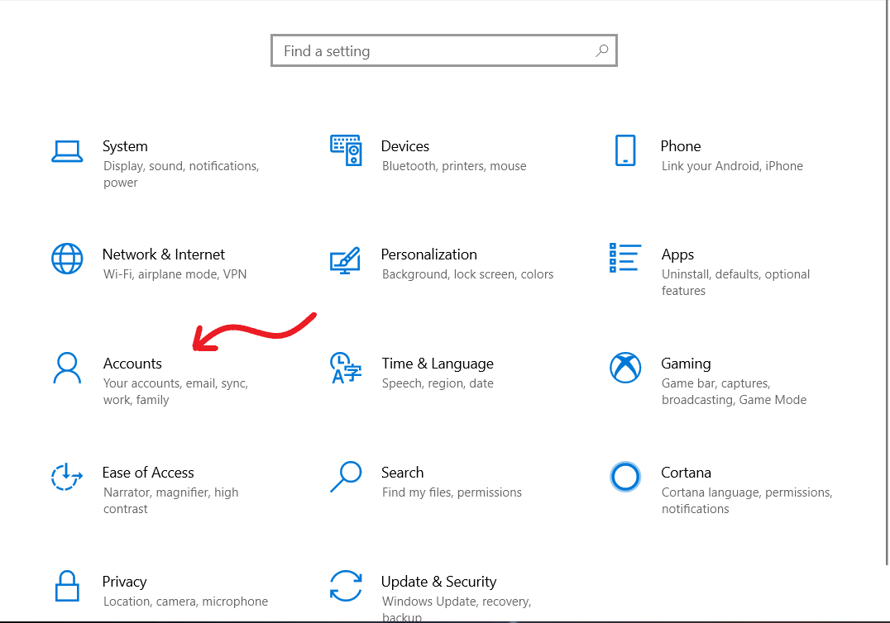Open the "Gaming" settings title link
Screen dimensions: 890x623
[686, 364]
